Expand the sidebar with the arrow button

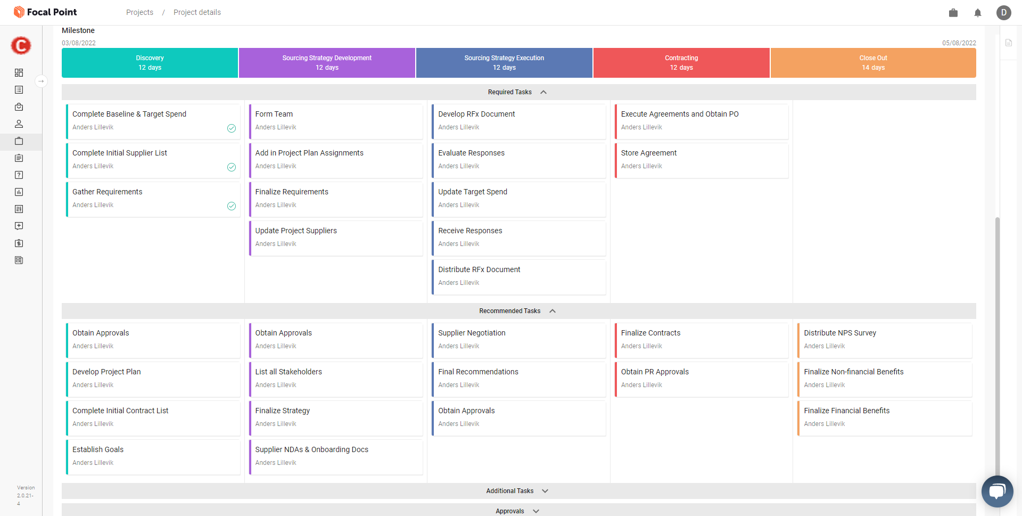[x=41, y=81]
